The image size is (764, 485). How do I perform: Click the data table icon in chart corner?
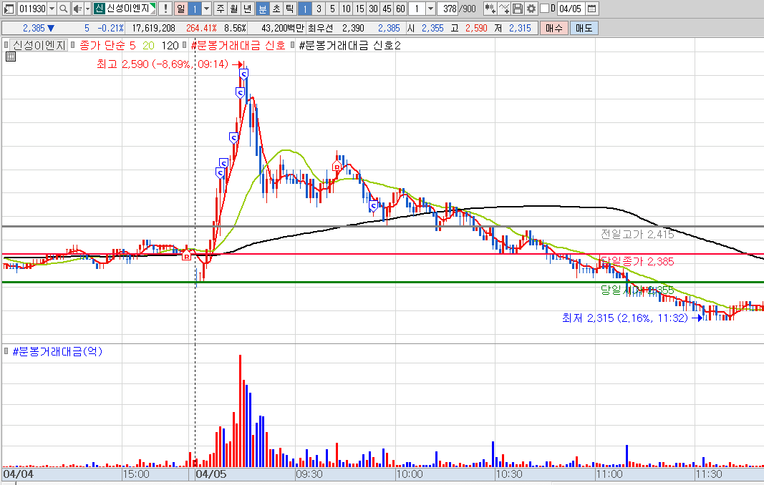[11, 57]
